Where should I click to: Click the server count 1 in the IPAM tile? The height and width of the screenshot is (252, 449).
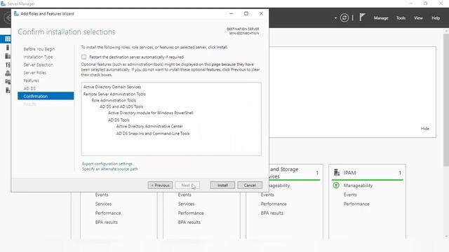click(x=400, y=173)
